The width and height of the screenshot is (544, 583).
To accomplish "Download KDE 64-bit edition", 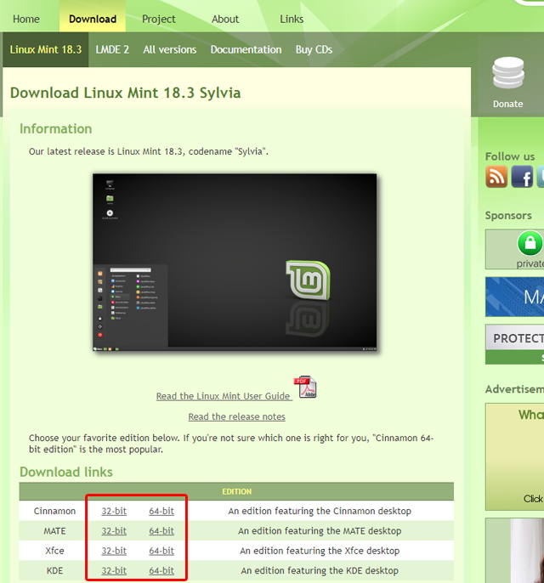I will click(161, 570).
